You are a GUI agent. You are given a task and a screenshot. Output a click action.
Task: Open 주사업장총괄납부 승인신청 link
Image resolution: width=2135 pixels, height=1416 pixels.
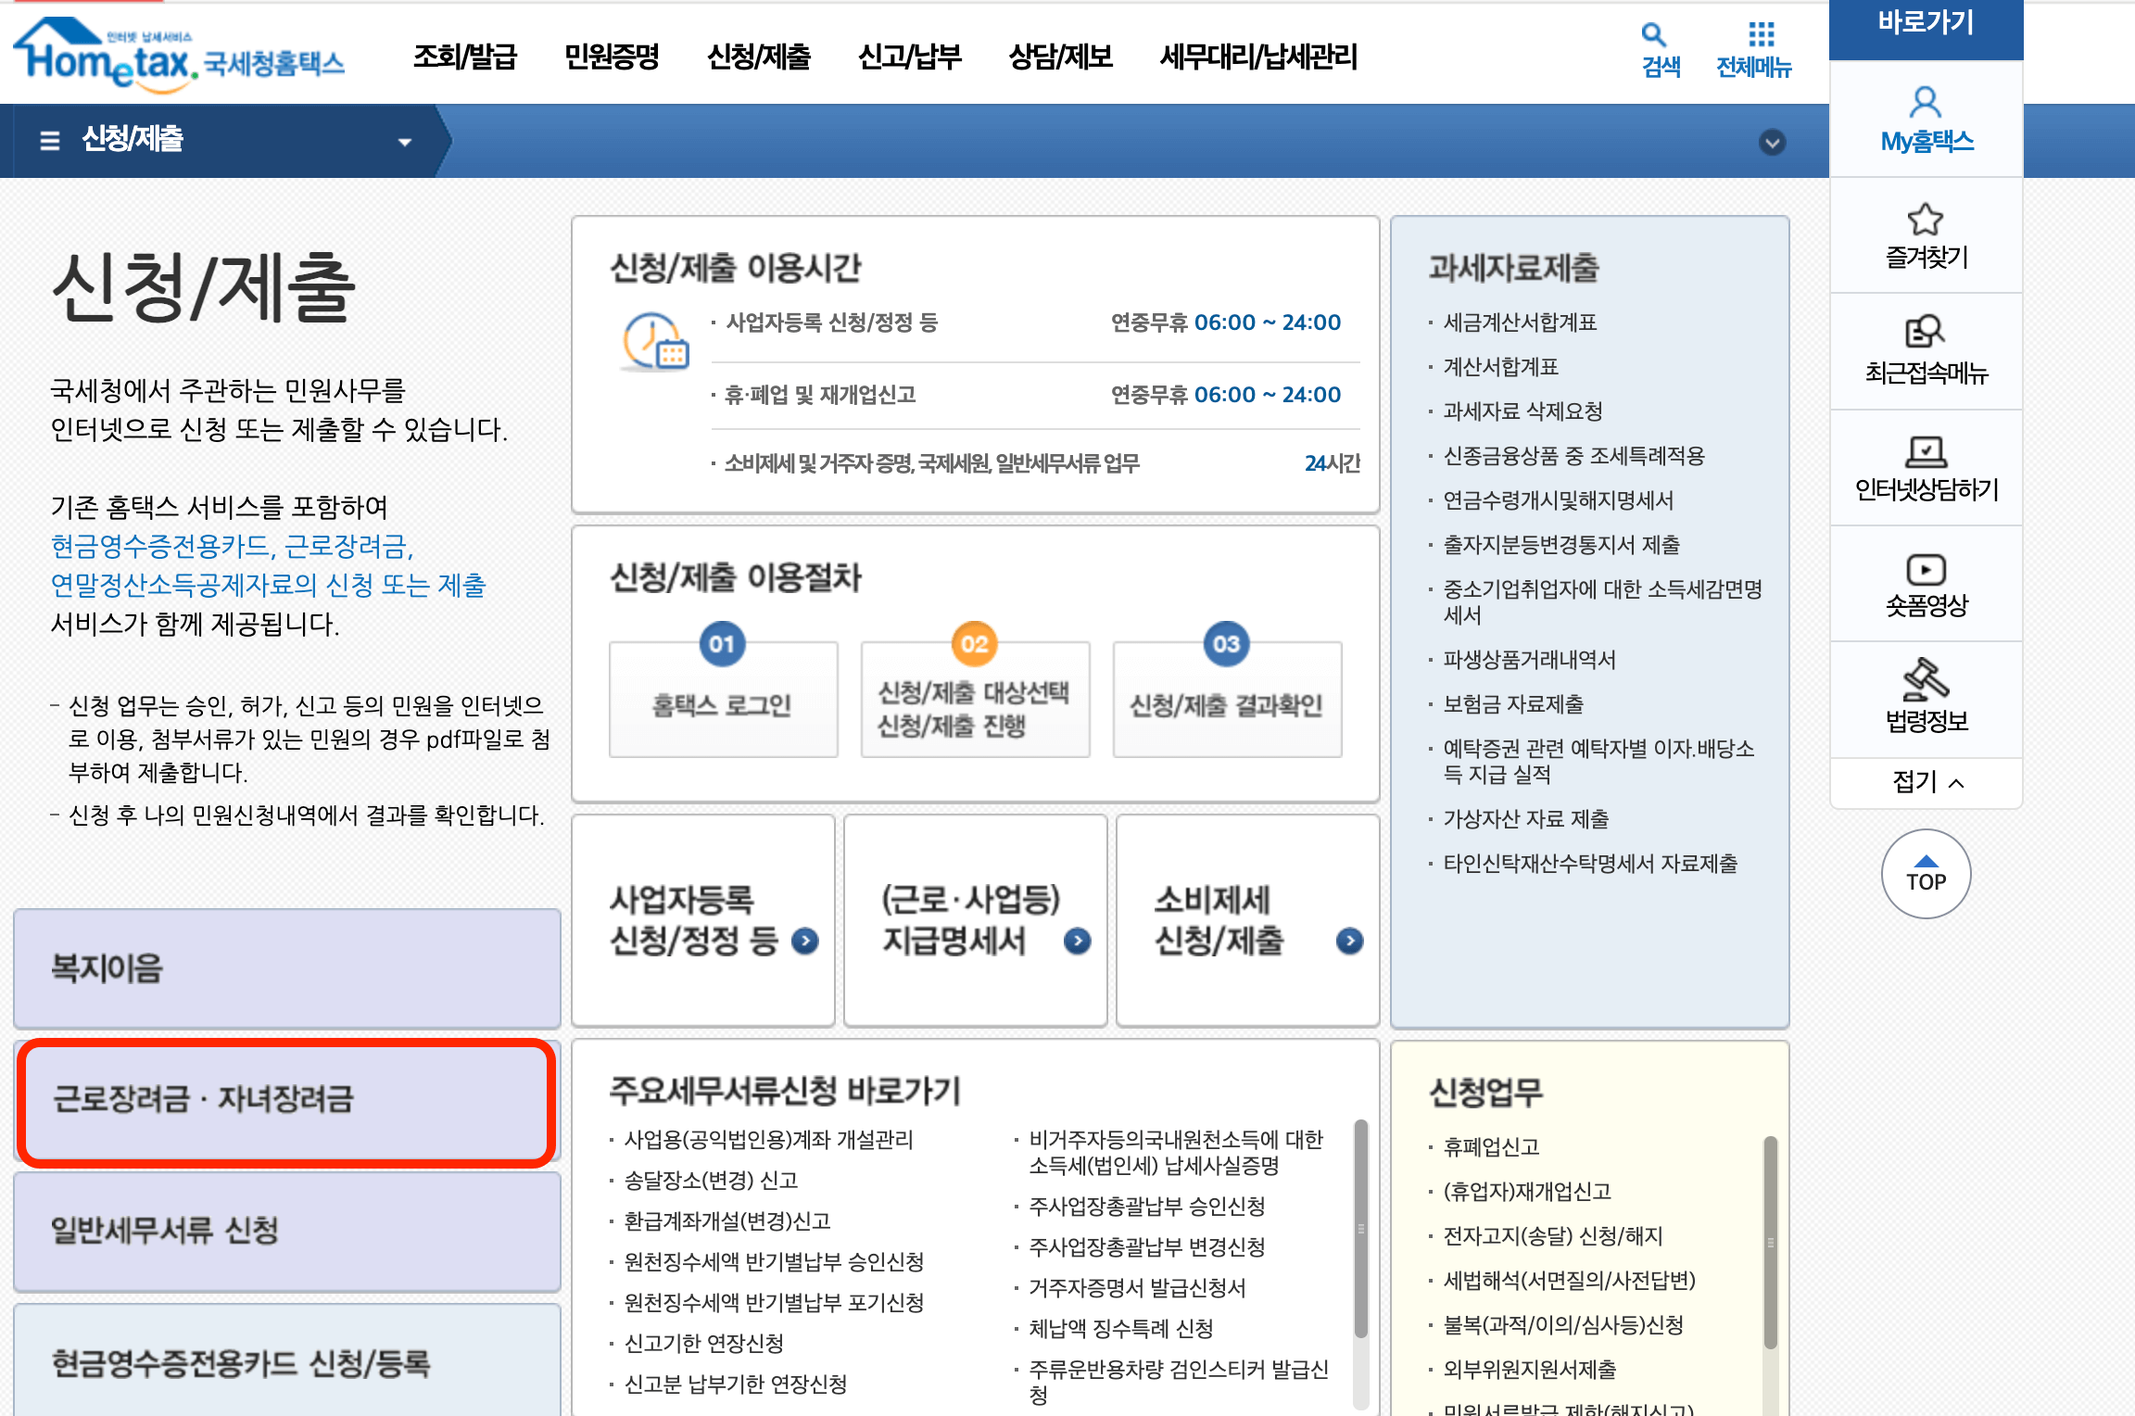[1146, 1207]
